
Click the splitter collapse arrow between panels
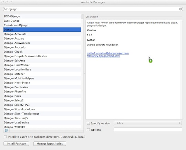click(84, 73)
